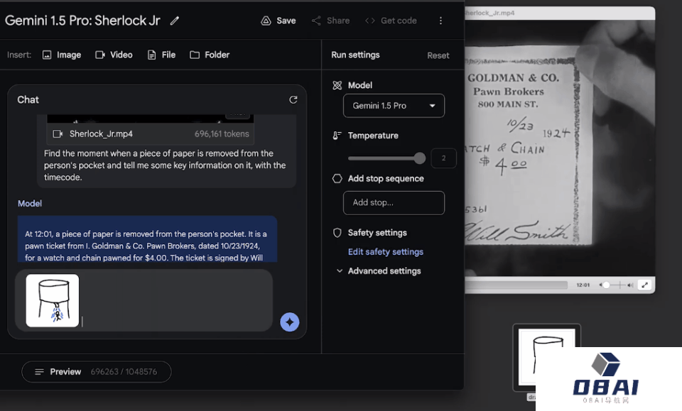The height and width of the screenshot is (411, 682).
Task: Open Edit safety settings link
Action: tap(385, 251)
